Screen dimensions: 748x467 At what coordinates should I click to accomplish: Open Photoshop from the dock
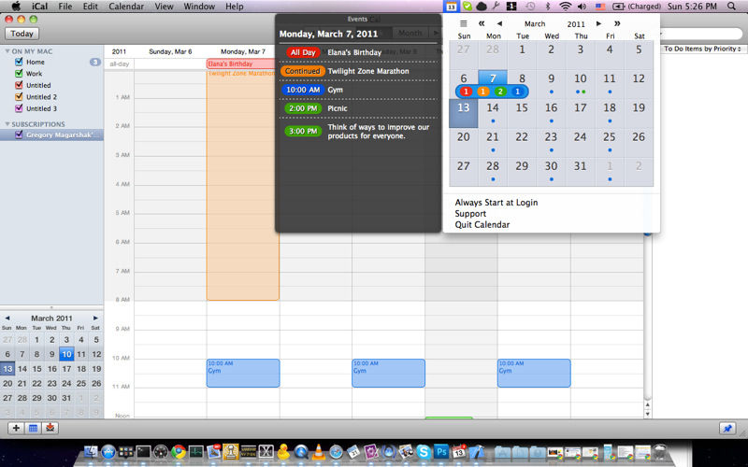(x=440, y=451)
